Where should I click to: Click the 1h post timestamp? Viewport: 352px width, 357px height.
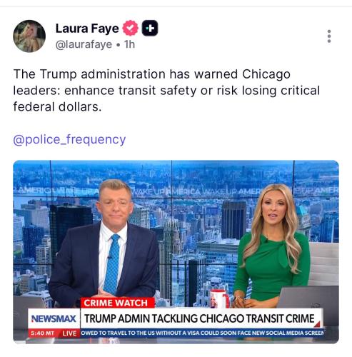coord(130,44)
